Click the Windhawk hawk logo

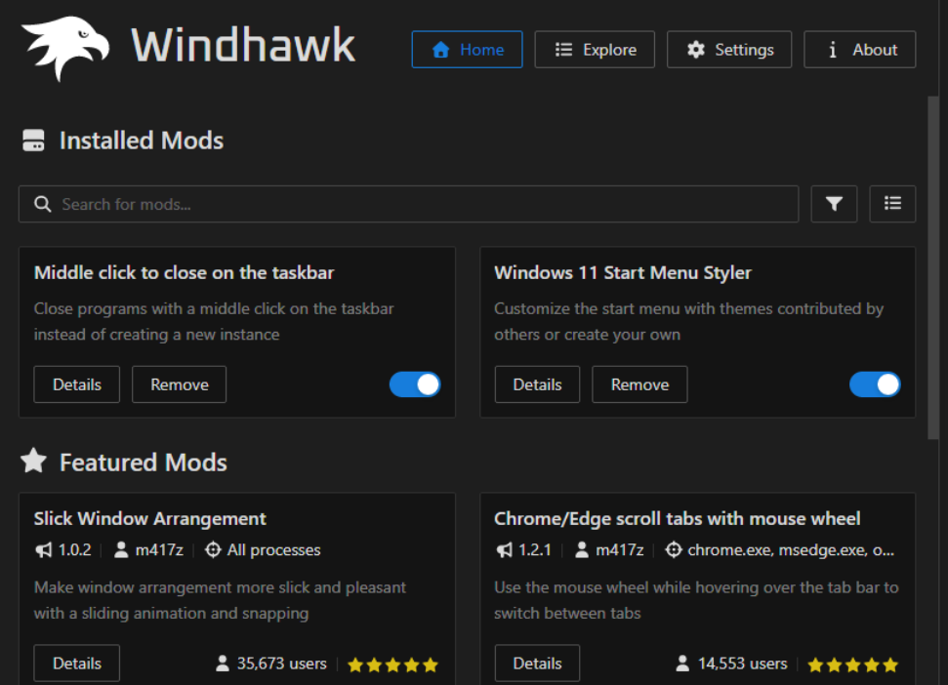pos(66,47)
